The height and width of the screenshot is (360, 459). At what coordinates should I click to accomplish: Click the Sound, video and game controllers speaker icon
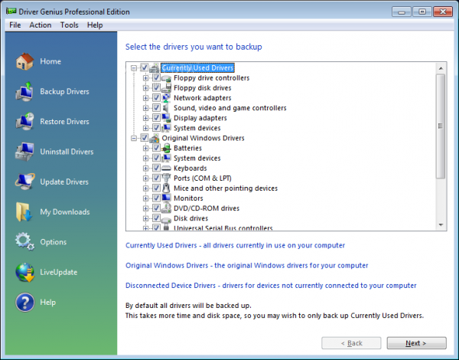coord(166,108)
